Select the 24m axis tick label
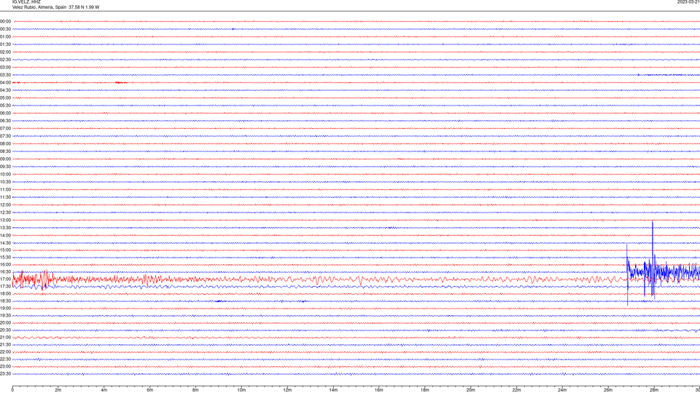 [562, 390]
